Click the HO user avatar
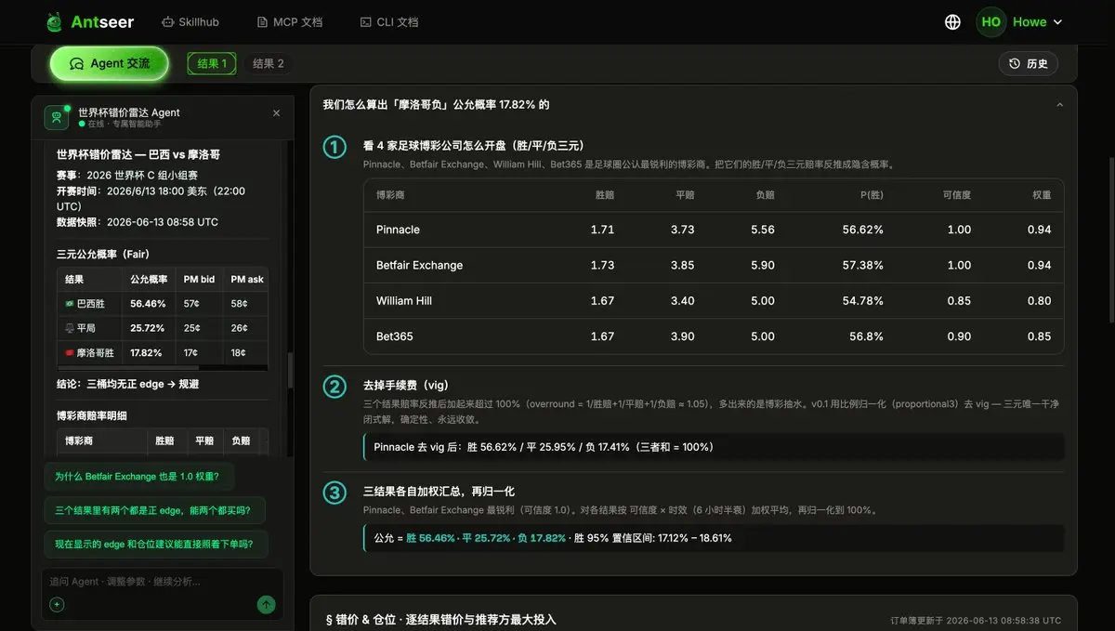1115x631 pixels. [x=990, y=21]
